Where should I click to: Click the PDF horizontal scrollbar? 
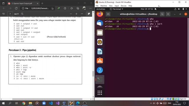47,99
